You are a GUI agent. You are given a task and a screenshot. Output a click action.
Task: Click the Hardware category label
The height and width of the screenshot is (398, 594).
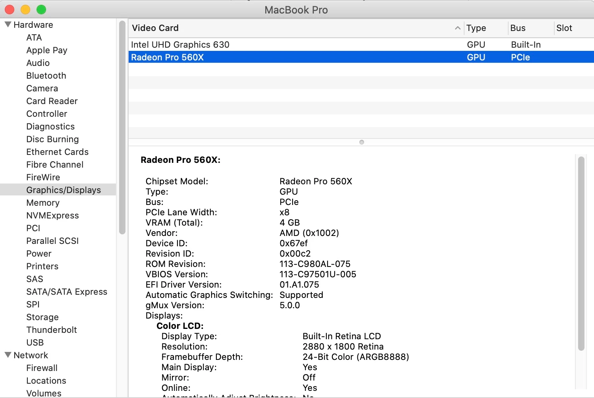pyautogui.click(x=33, y=25)
